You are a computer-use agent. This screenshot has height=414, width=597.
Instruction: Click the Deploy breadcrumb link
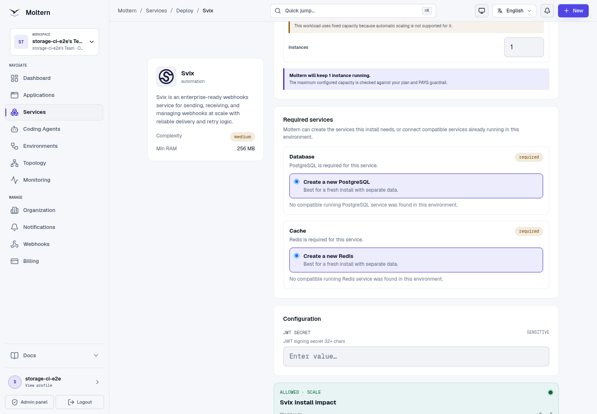point(185,11)
